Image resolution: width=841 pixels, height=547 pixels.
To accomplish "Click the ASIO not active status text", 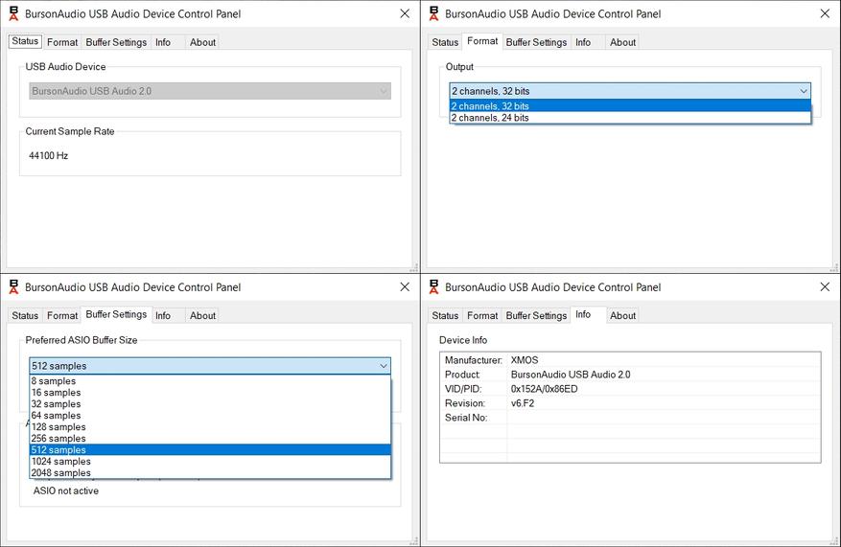I will [66, 490].
